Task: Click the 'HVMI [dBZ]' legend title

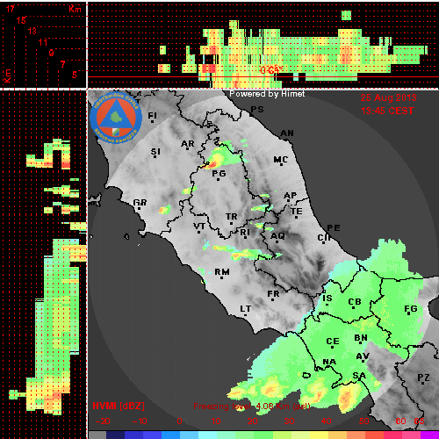Action: click(x=119, y=406)
